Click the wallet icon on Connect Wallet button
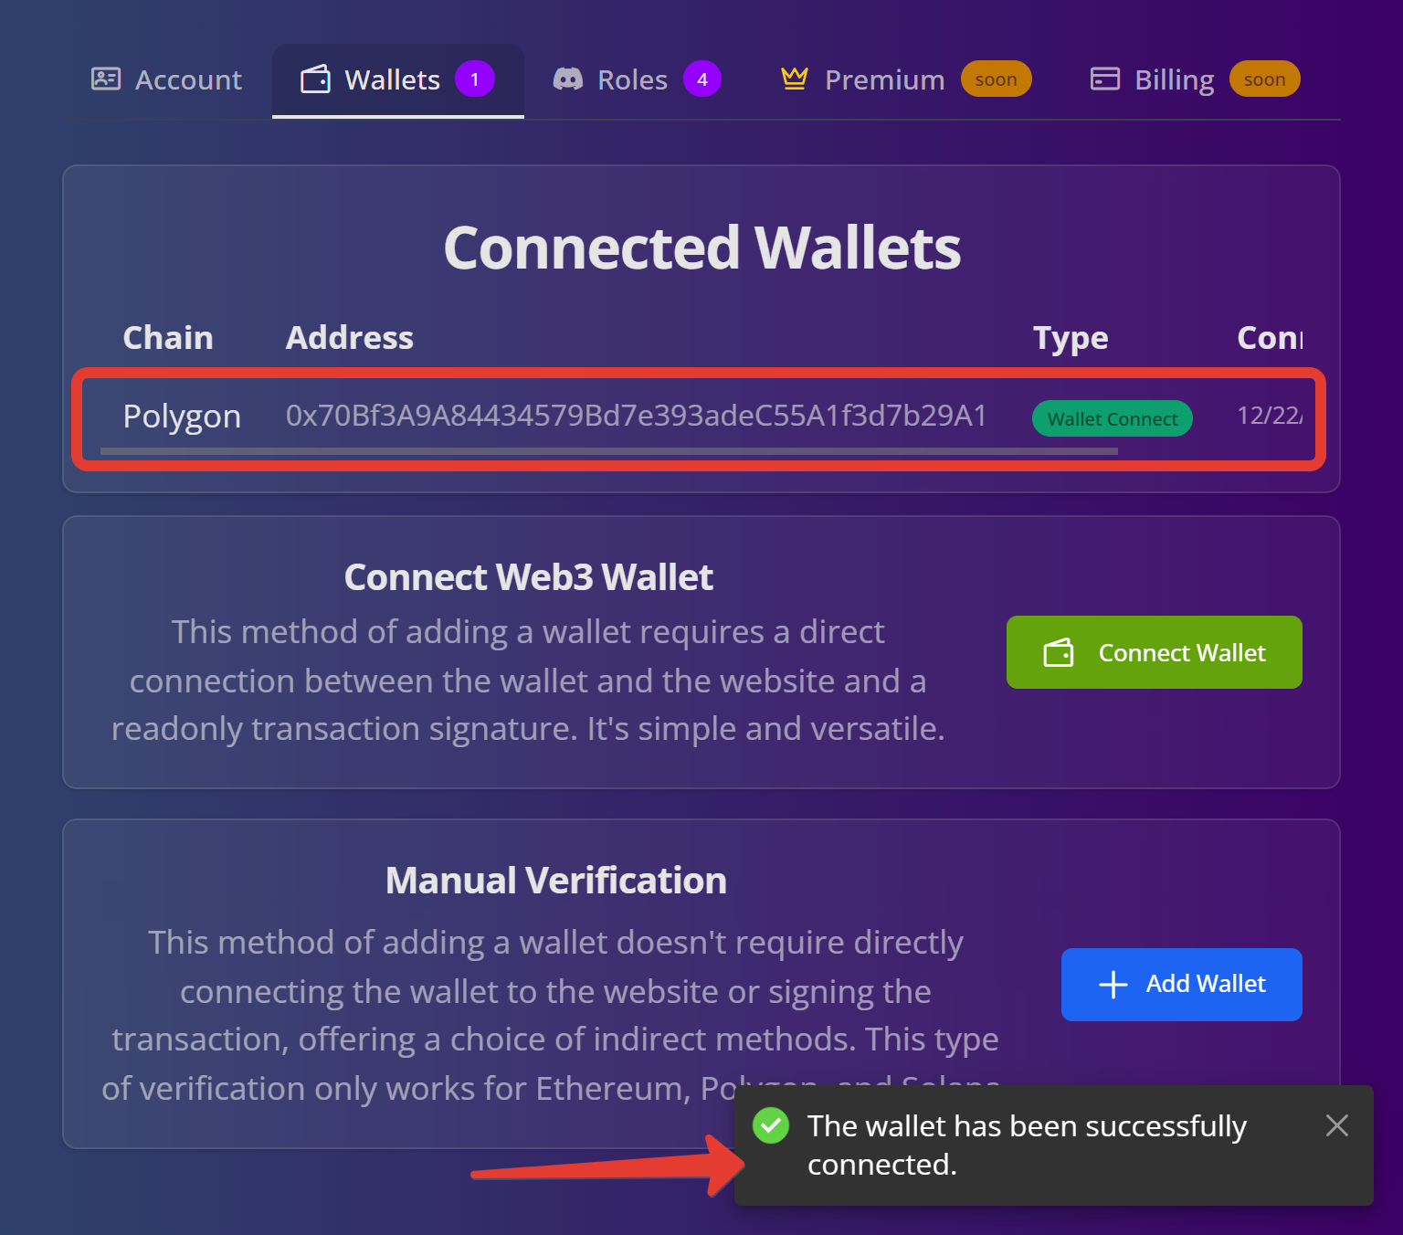The height and width of the screenshot is (1235, 1403). click(1059, 652)
